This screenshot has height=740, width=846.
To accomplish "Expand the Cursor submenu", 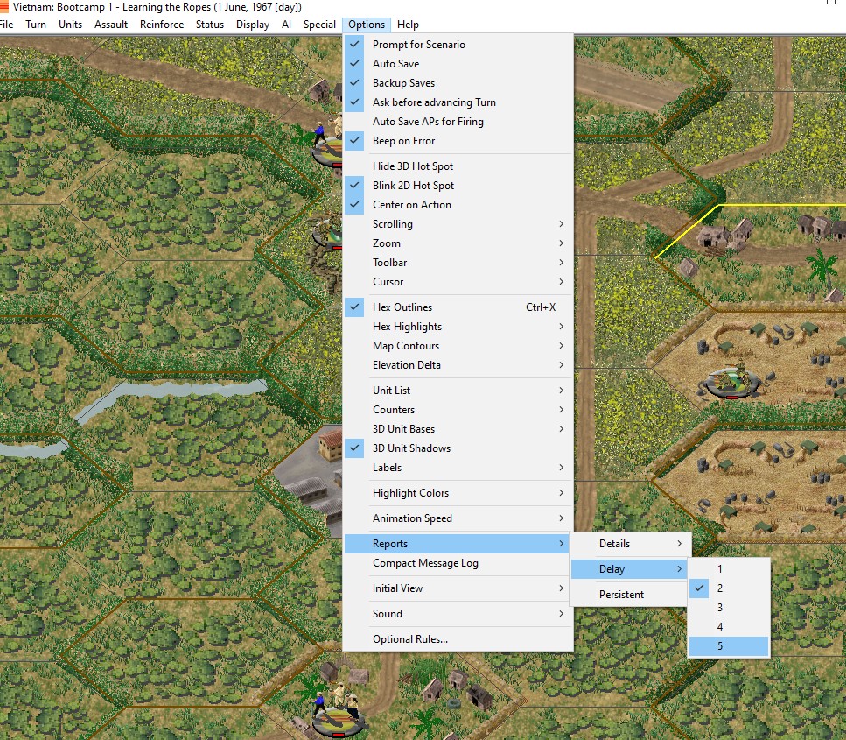I will point(458,282).
